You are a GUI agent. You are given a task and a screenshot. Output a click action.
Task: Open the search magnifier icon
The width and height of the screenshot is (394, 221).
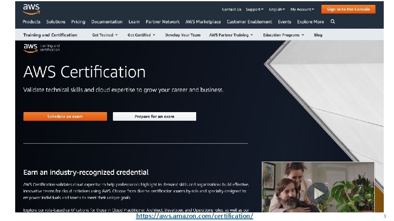[x=333, y=22]
